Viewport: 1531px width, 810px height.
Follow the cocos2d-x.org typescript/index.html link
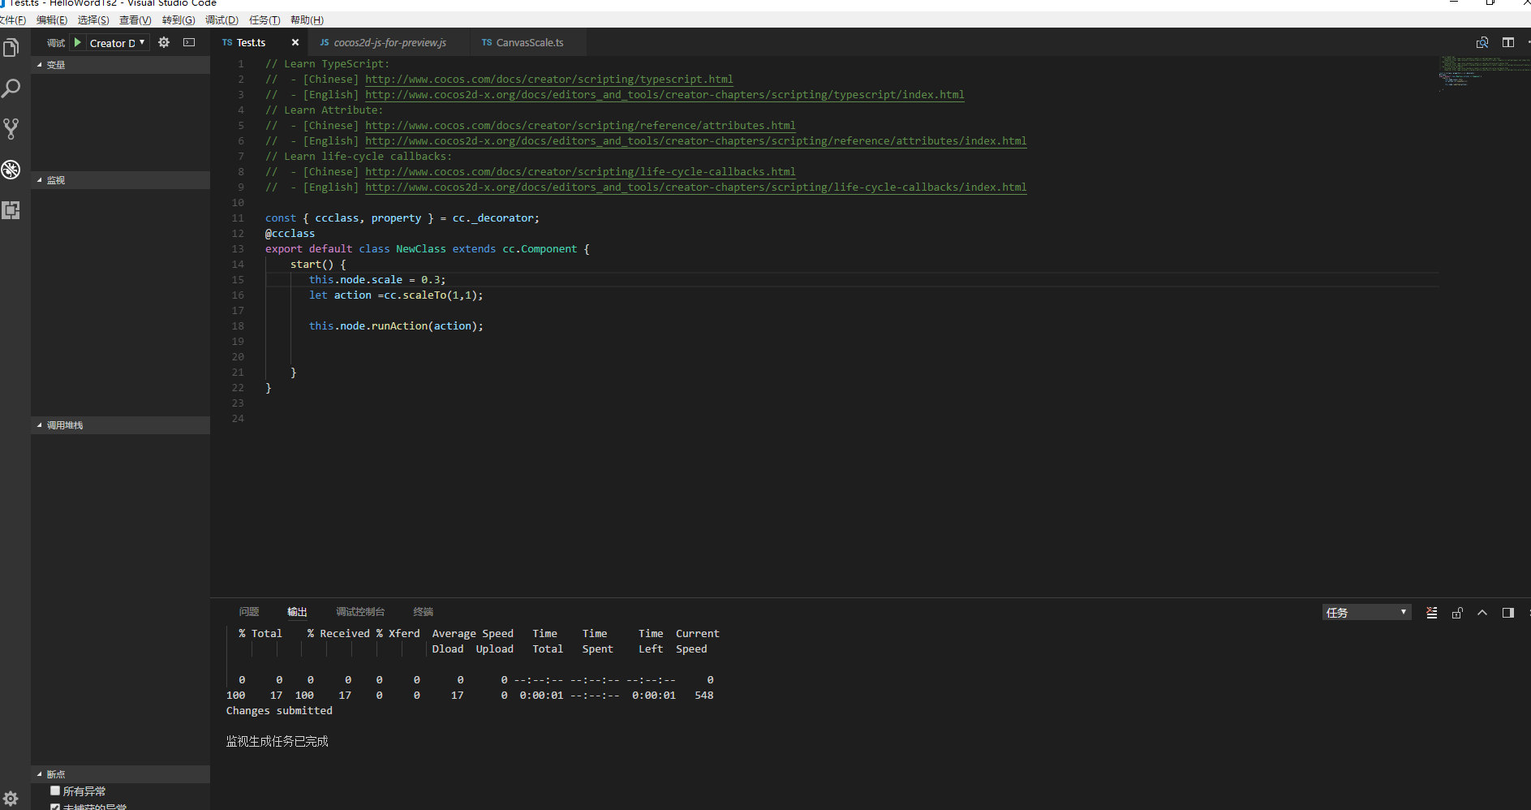[x=664, y=95]
